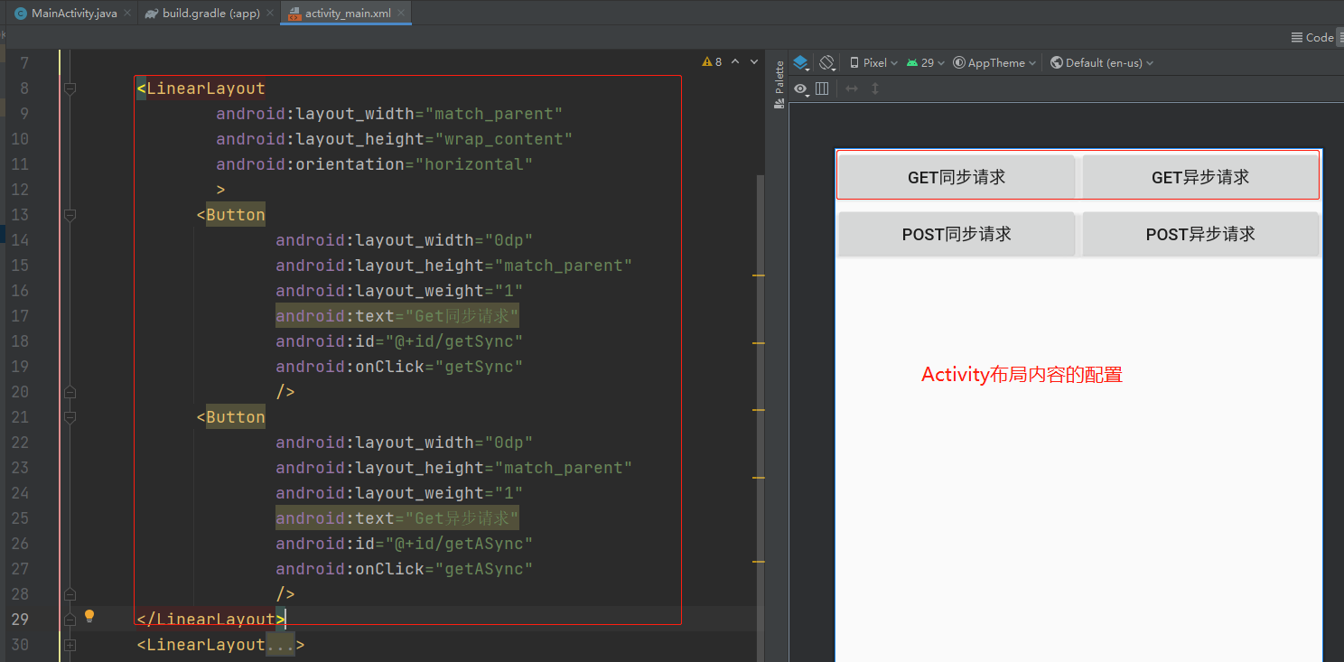1344x662 pixels.
Task: Click android:orientation="horizontal" attribute
Action: pyautogui.click(x=375, y=164)
